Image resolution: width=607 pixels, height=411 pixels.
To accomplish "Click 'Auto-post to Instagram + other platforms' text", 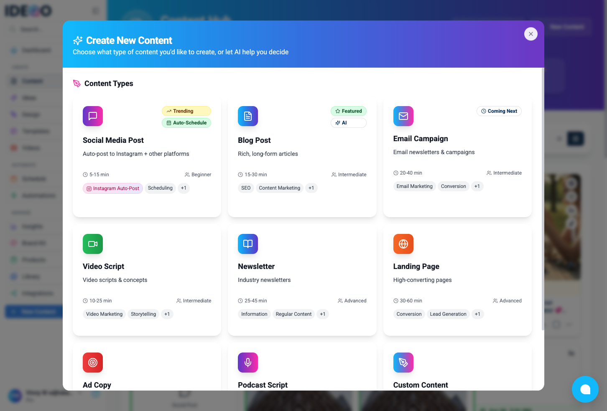I will tap(136, 154).
